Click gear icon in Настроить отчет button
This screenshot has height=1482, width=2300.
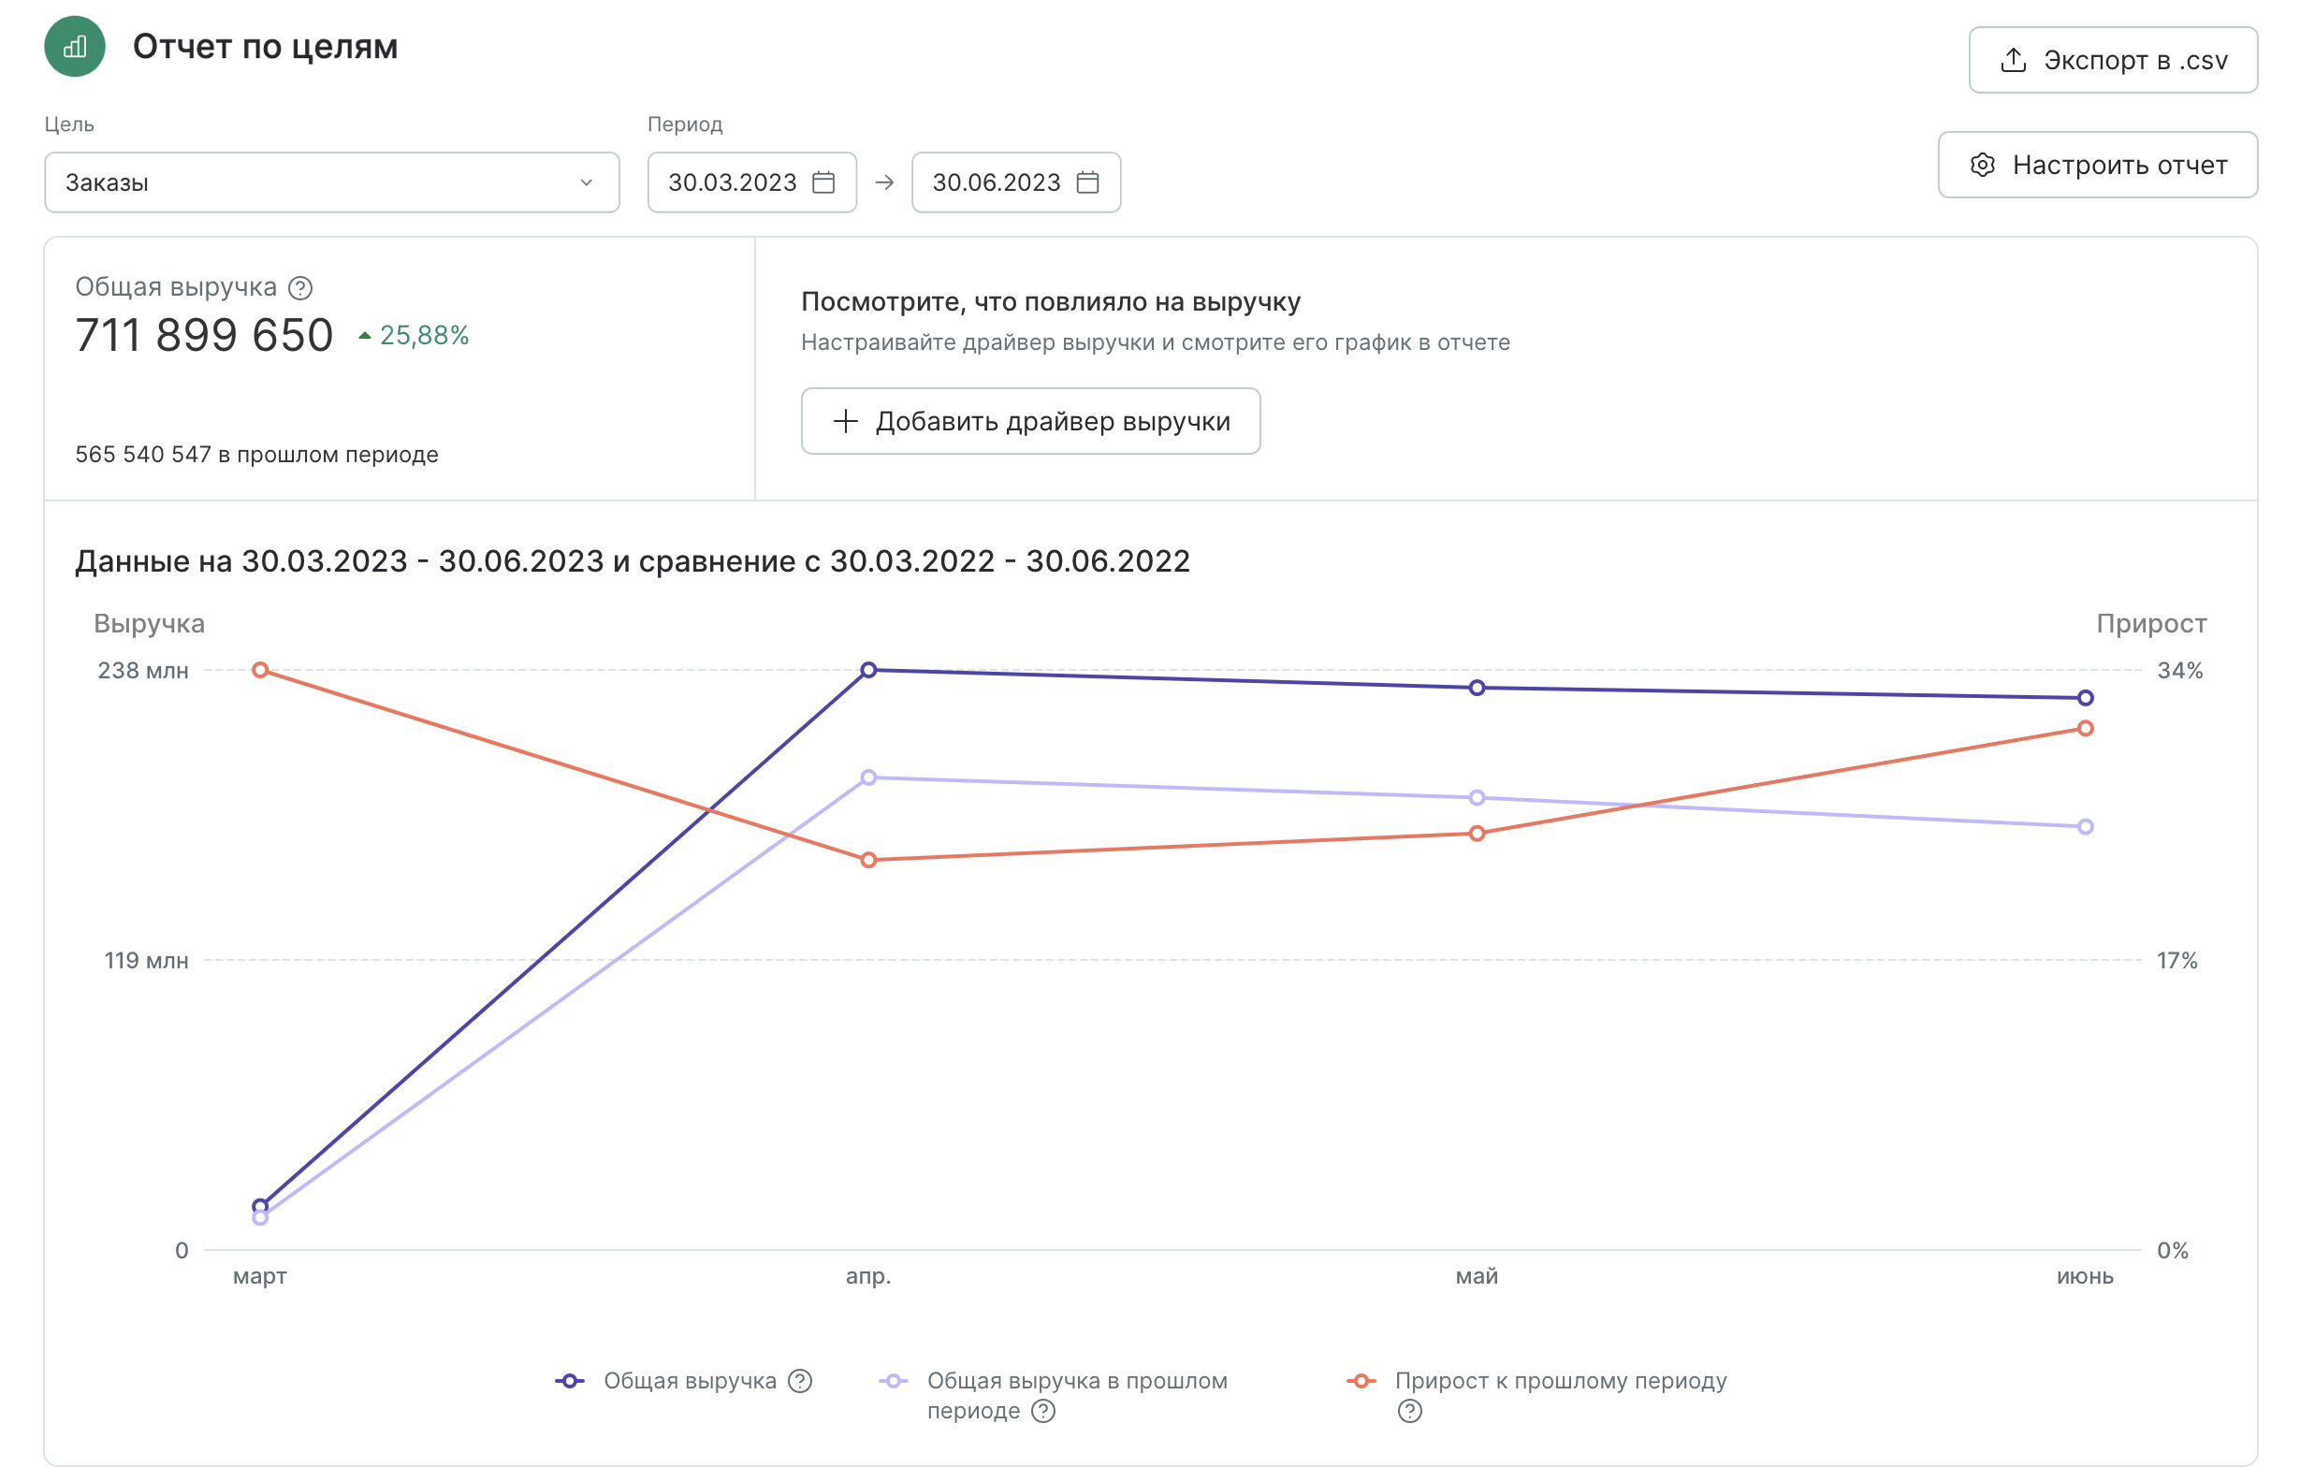pyautogui.click(x=1982, y=165)
